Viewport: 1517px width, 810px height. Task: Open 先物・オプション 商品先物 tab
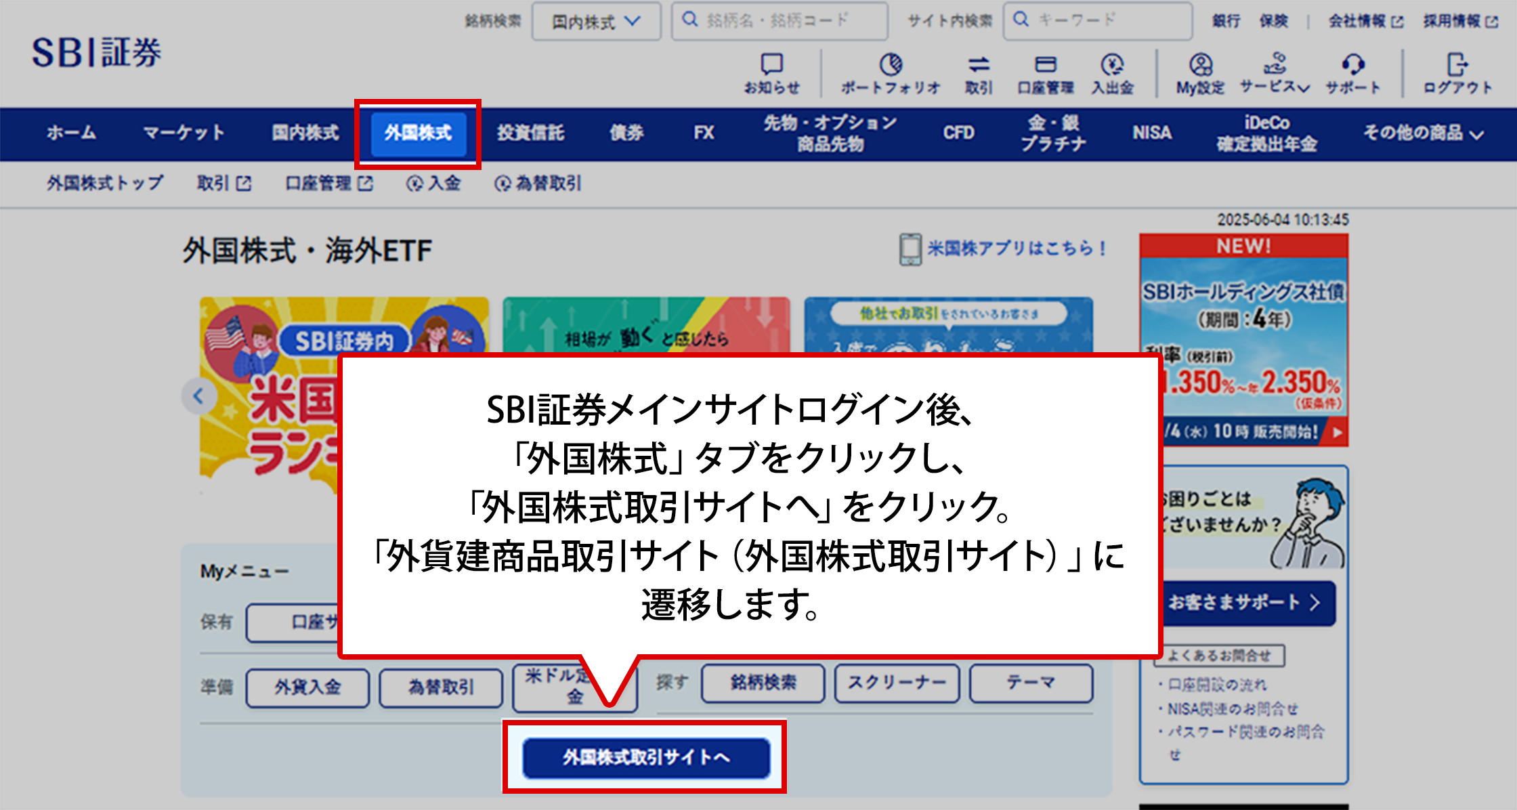[830, 133]
